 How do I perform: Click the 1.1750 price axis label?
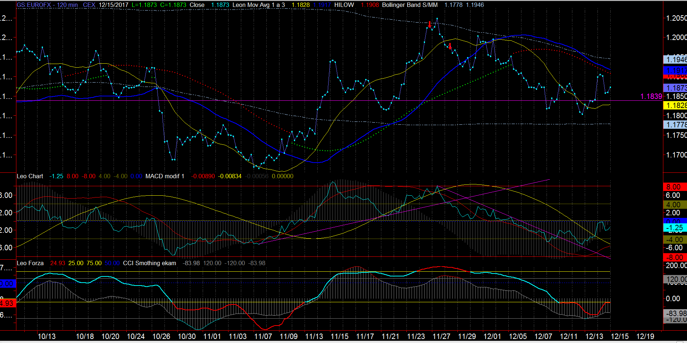(x=676, y=135)
